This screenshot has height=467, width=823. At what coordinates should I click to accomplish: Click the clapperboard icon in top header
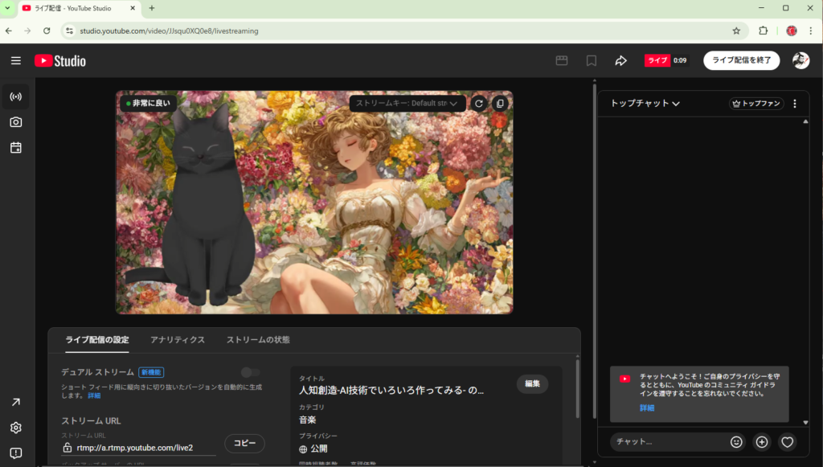click(562, 61)
